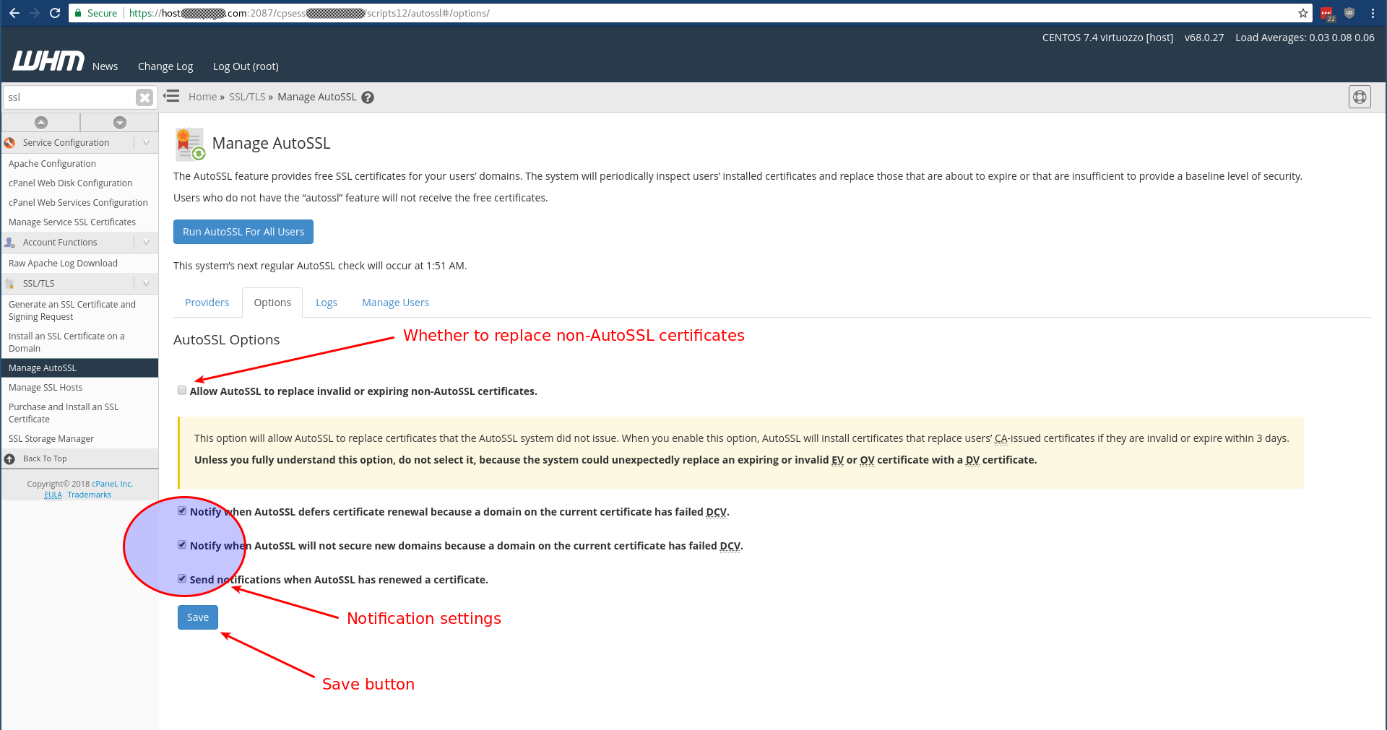Open Manage AutoSSL help question icon
1387x730 pixels.
click(x=368, y=97)
